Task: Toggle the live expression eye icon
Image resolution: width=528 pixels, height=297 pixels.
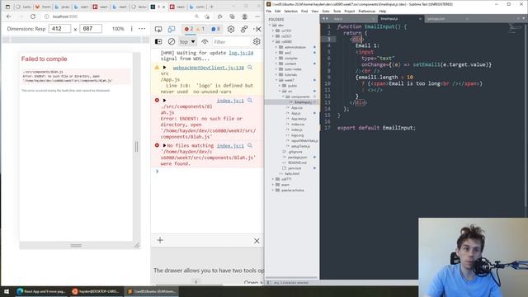Action: coord(205,42)
